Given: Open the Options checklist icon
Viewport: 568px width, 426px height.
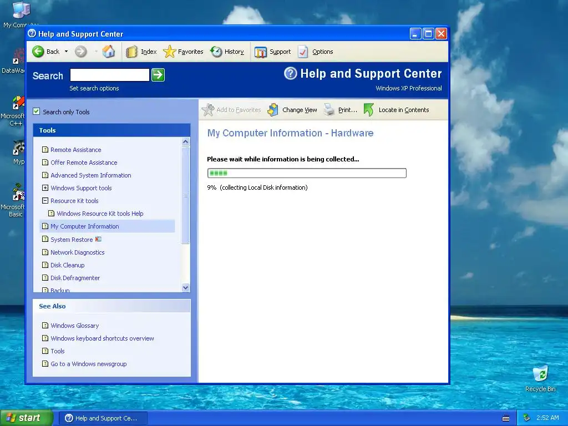Looking at the screenshot, I should [303, 52].
